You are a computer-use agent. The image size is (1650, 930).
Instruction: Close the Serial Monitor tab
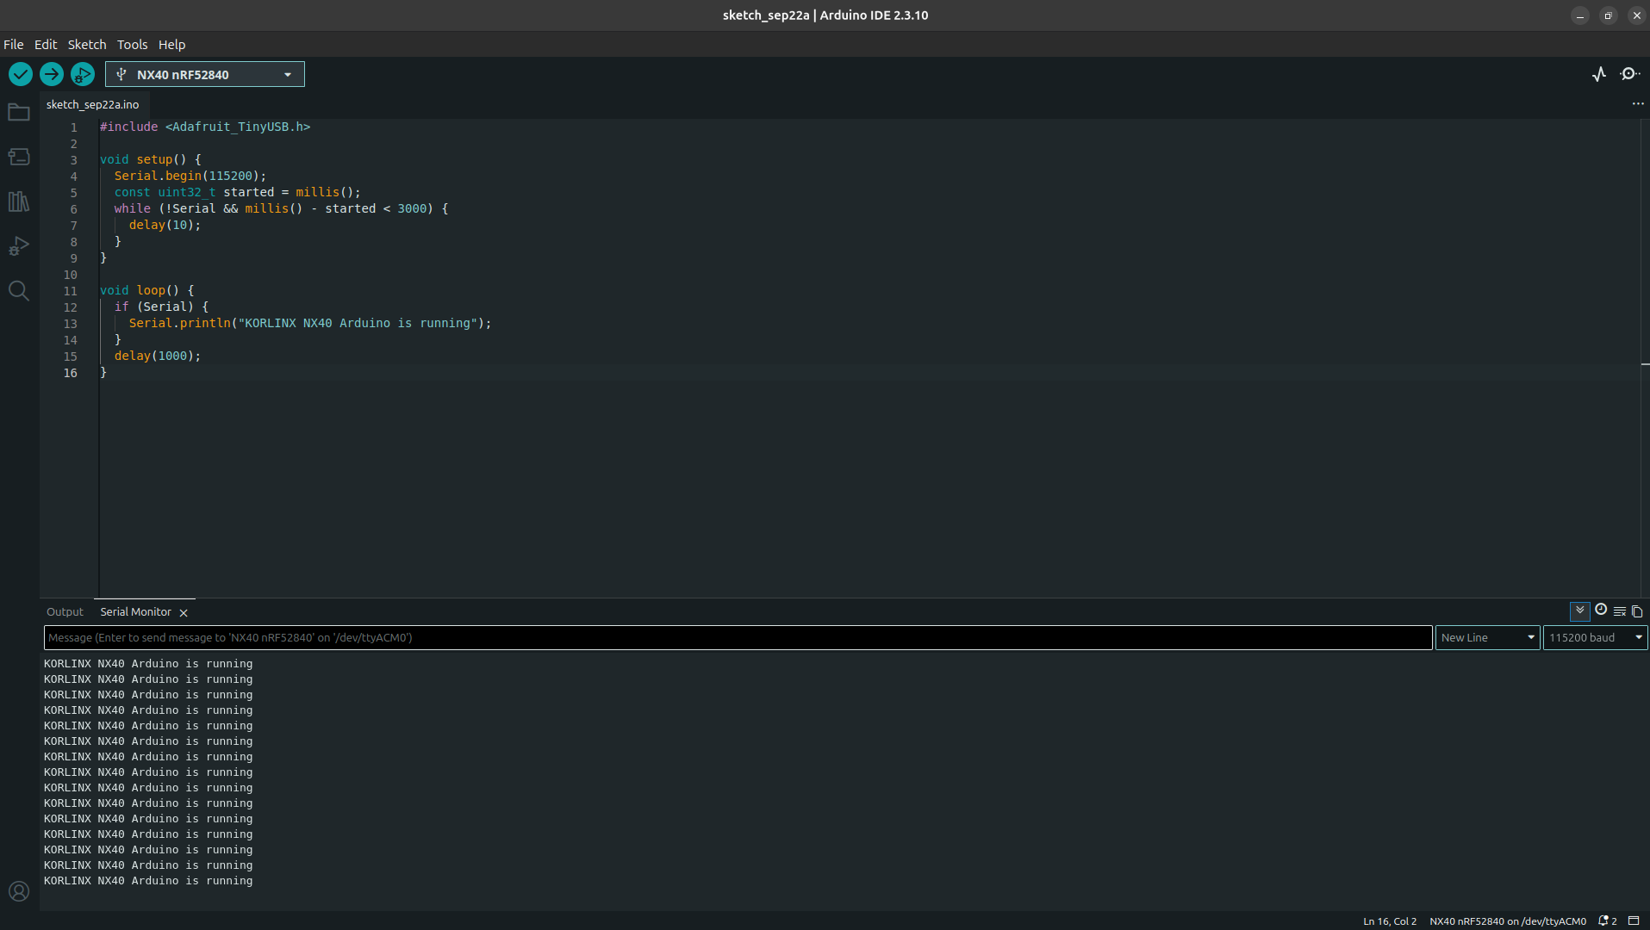[184, 612]
